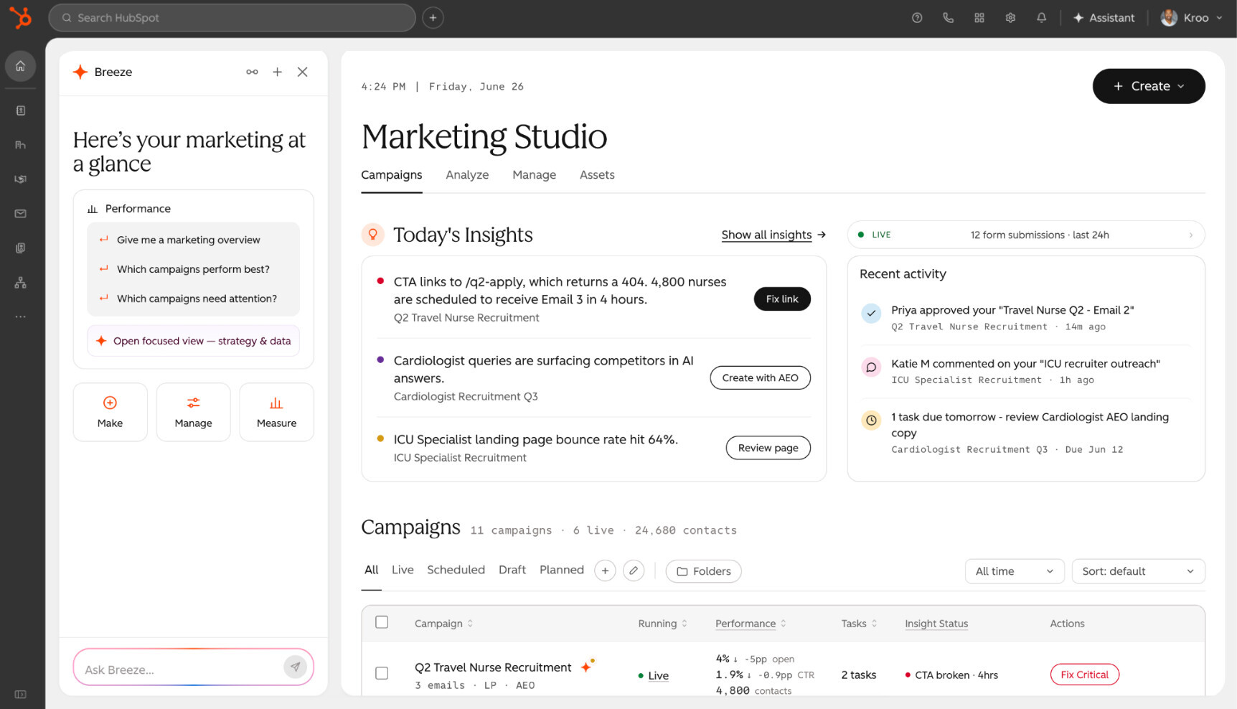Open the mail icon in left sidebar
Image resolution: width=1237 pixels, height=709 pixels.
(20, 213)
